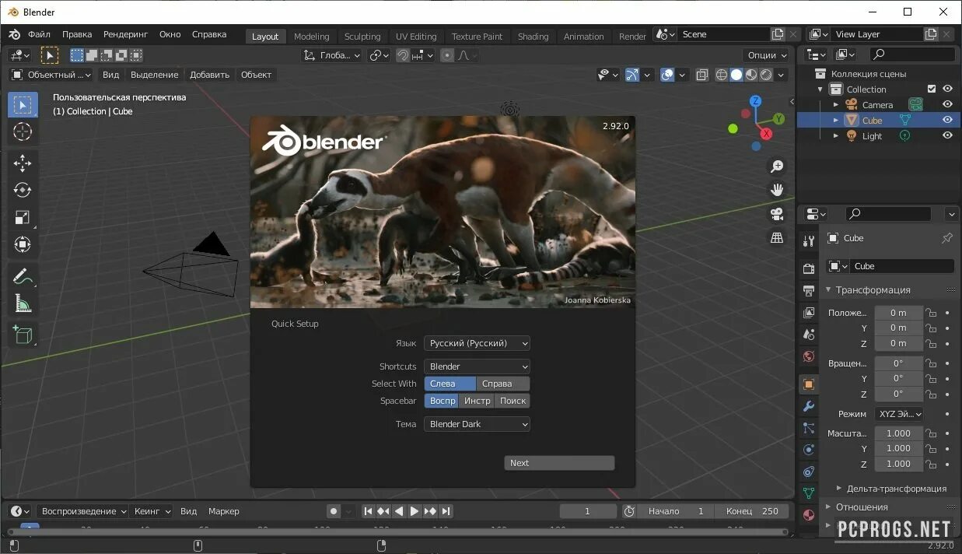Open the Render properties tab
The image size is (962, 554).
point(809,268)
